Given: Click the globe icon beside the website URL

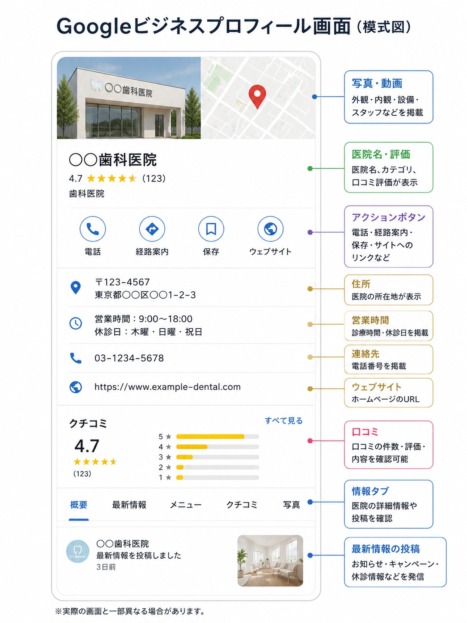Looking at the screenshot, I should [76, 387].
